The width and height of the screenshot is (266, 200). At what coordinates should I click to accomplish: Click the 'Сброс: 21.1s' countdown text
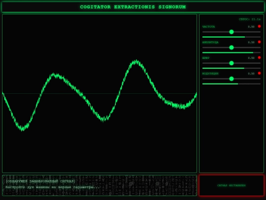(x=250, y=19)
